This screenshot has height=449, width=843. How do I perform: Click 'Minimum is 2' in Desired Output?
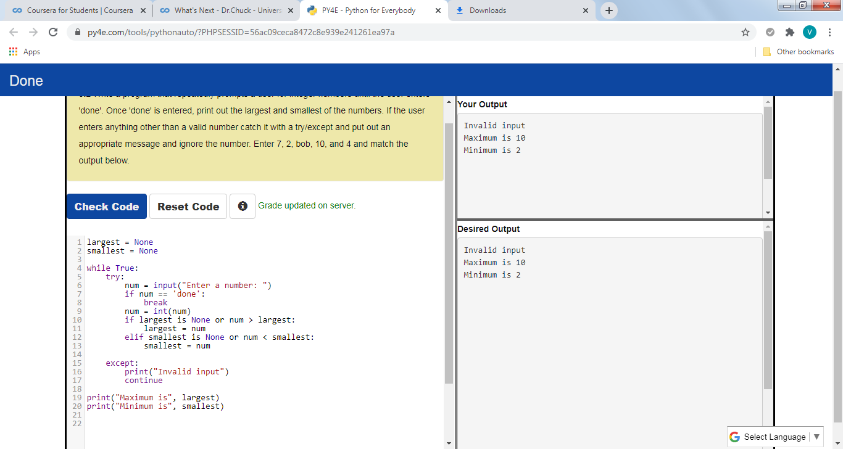492,274
